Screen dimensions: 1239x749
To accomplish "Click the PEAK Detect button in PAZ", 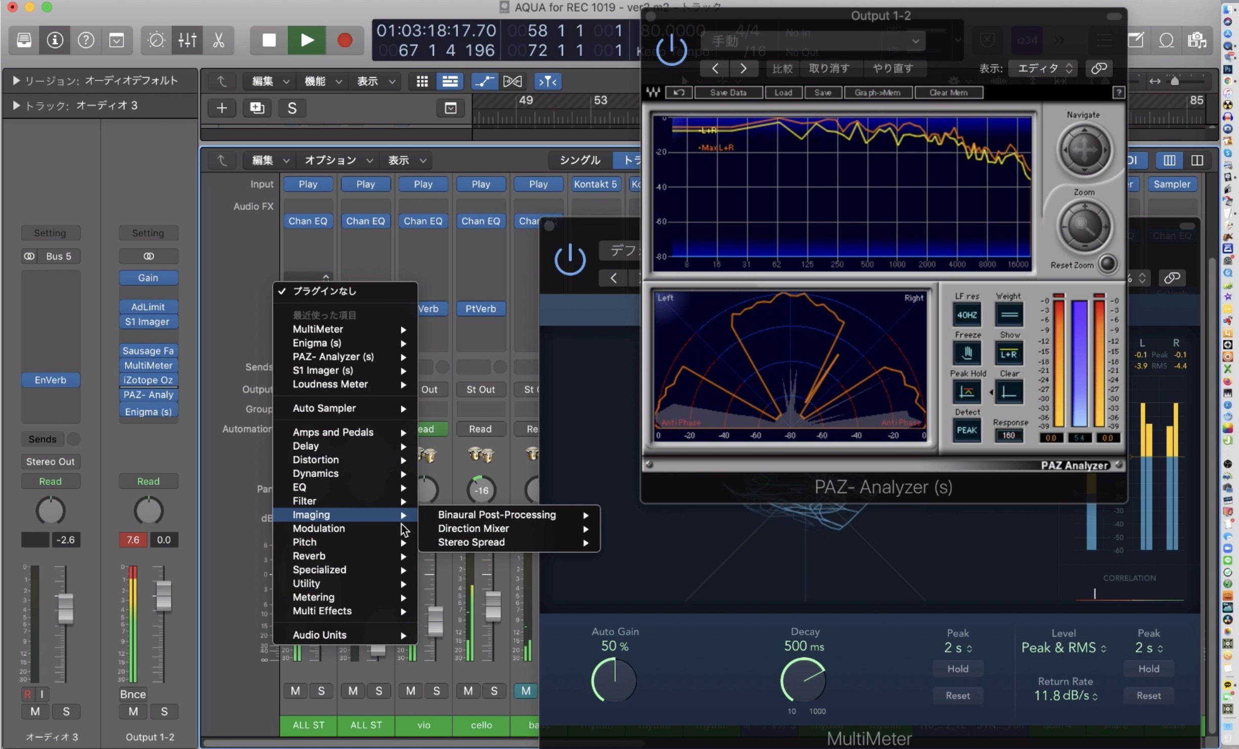I will pos(967,430).
